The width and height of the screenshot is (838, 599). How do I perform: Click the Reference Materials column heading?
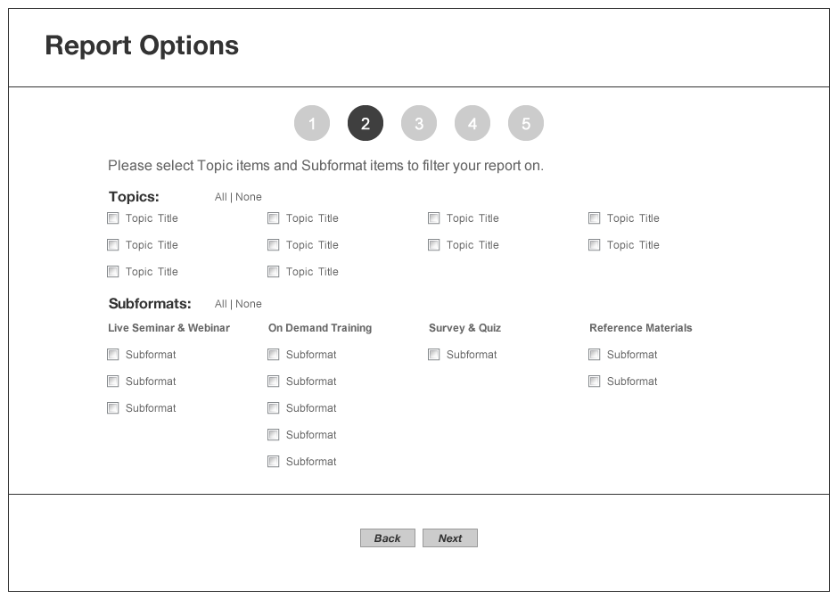641,328
